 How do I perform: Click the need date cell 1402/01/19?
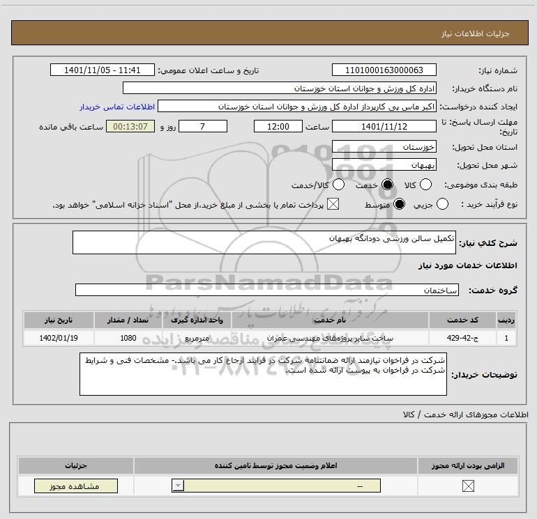59,338
